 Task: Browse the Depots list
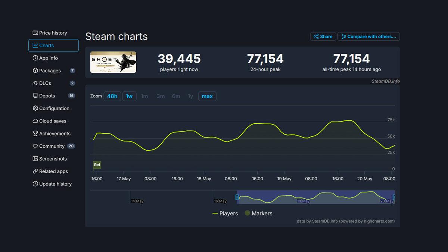[x=47, y=96]
